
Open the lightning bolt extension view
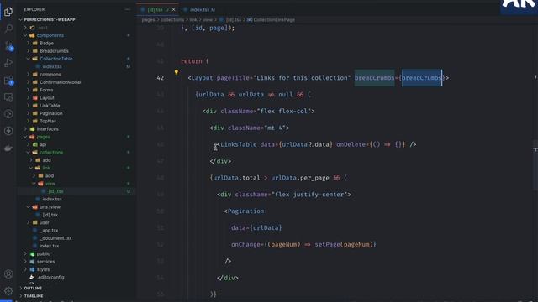tap(8, 131)
